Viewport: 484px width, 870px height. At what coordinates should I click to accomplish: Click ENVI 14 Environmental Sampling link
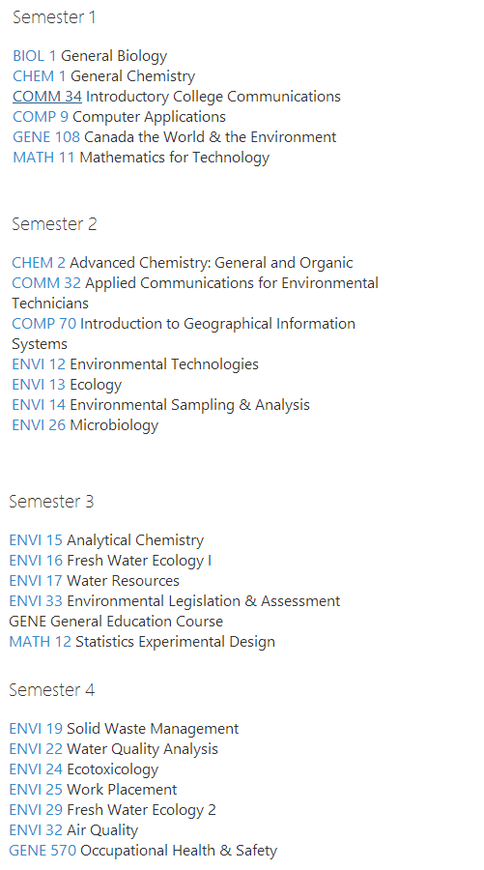tap(39, 405)
